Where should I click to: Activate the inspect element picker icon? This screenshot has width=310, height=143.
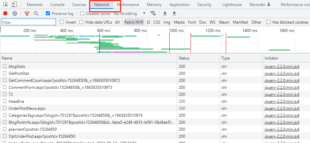pos(6,4)
